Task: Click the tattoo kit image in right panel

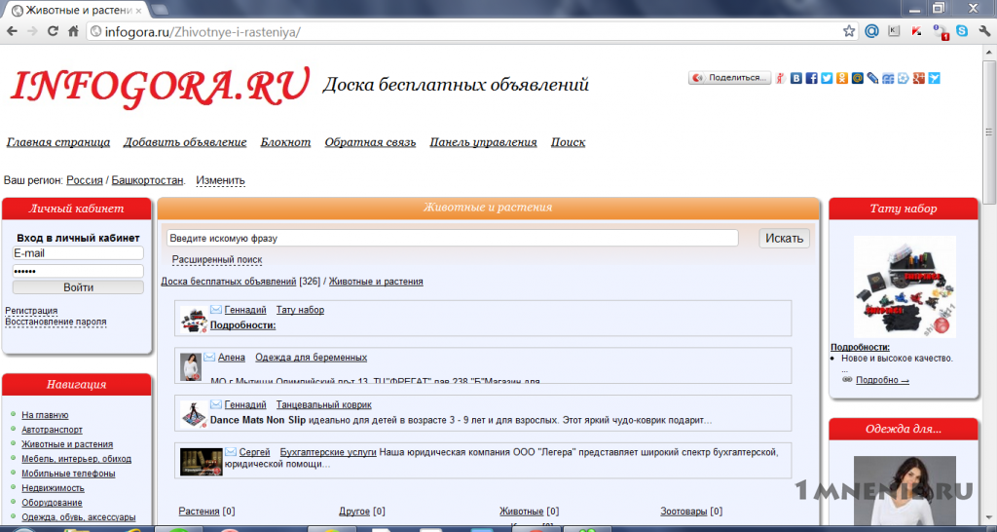Action: [905, 287]
